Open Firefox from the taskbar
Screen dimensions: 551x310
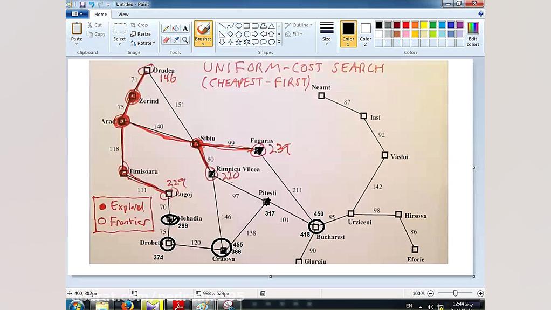click(128, 305)
